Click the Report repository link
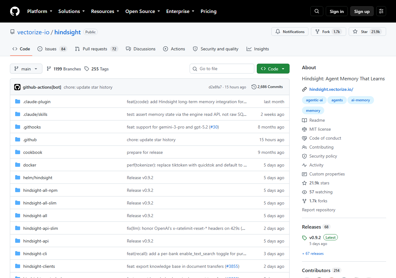396x278 pixels. [319, 210]
